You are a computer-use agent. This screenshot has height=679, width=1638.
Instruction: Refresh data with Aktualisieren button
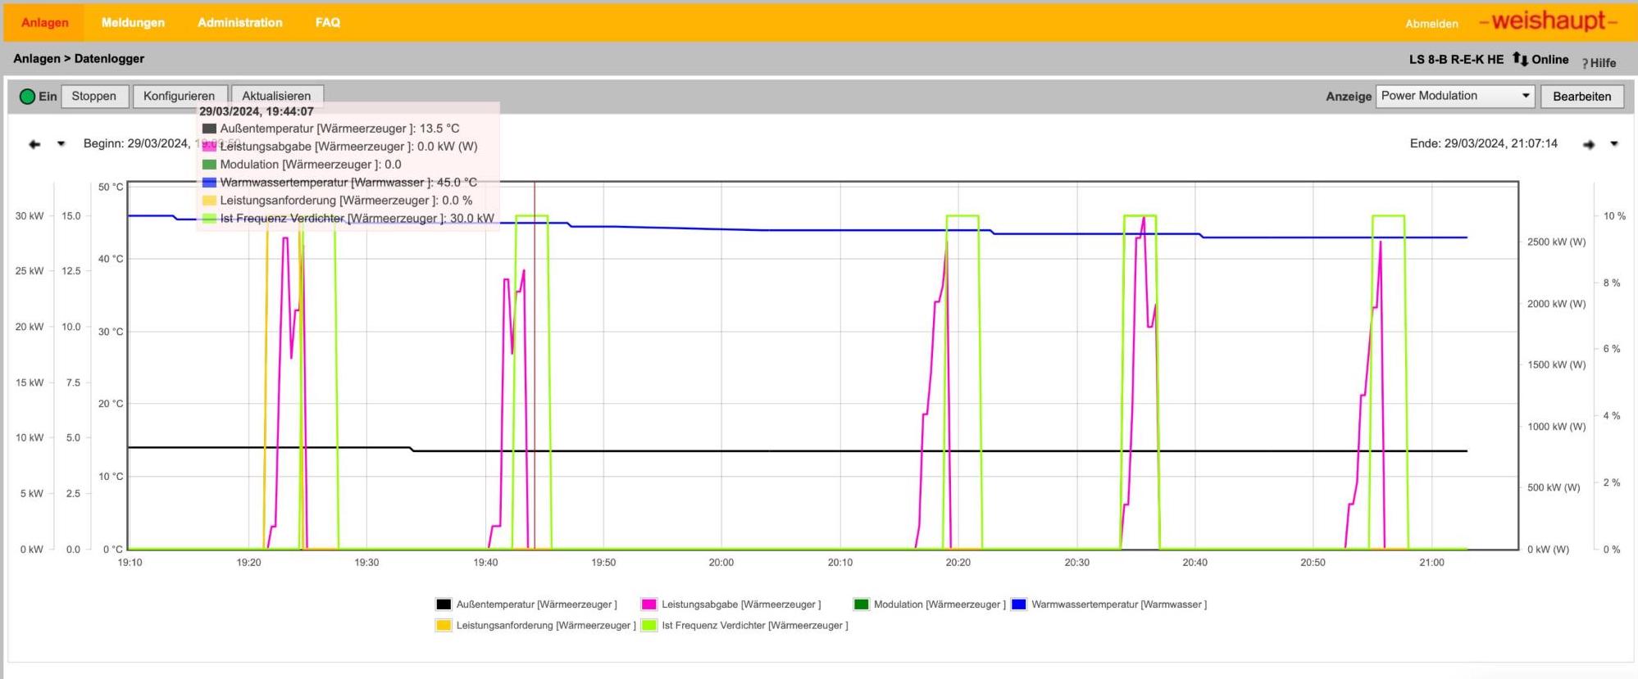(276, 97)
